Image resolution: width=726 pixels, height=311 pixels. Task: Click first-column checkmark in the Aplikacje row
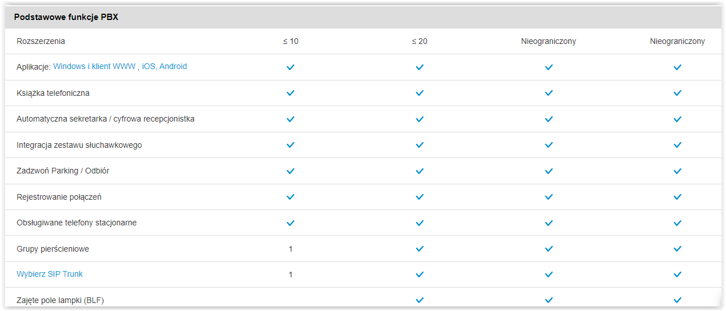pyautogui.click(x=290, y=67)
